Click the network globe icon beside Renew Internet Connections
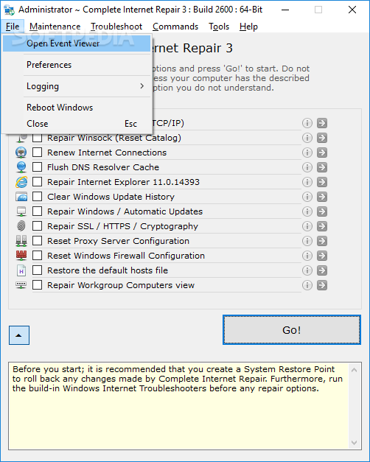 click(21, 153)
